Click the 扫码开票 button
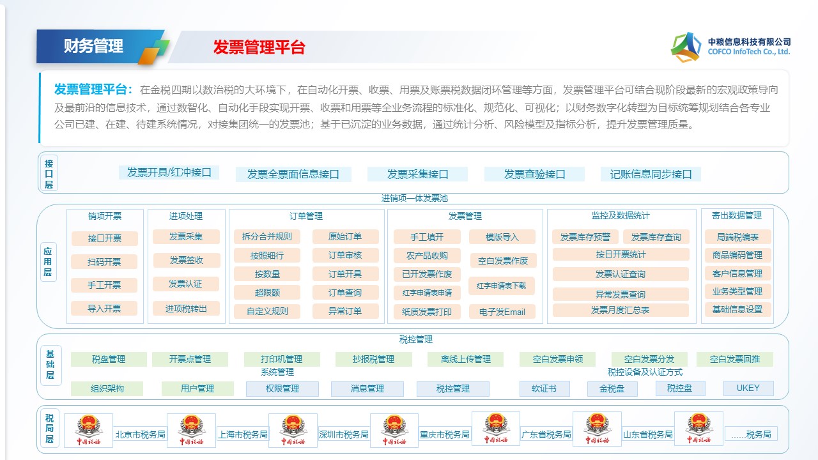Viewport: 818px width, 460px height. pyautogui.click(x=104, y=262)
